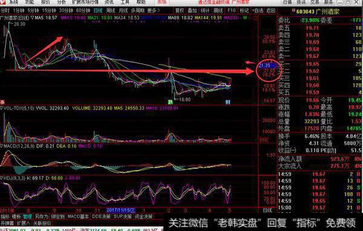Add stock with +自选 button
Viewport: 363px width, 231px height.
pos(258,11)
